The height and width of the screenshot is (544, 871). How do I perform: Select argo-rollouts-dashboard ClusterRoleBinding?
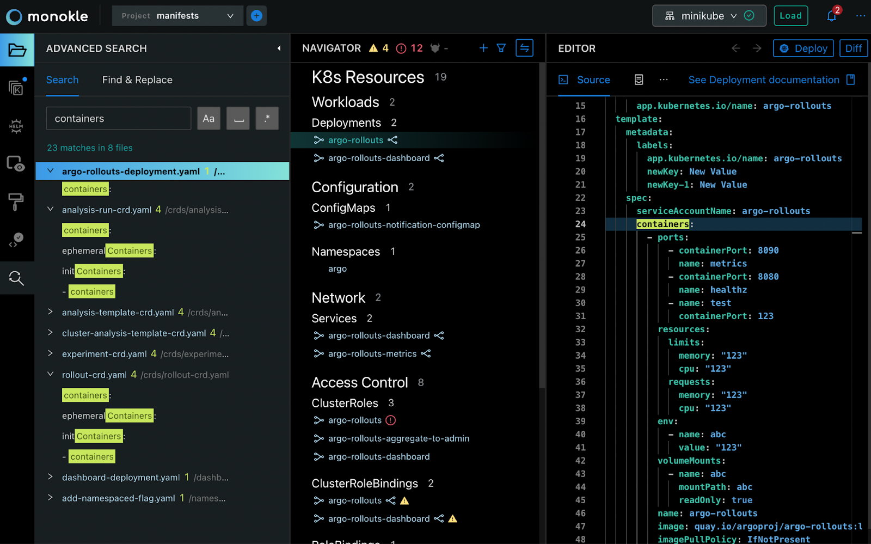(379, 518)
